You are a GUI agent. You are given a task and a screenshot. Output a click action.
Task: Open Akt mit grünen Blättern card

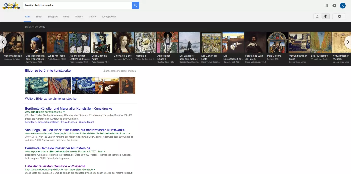[79, 47]
